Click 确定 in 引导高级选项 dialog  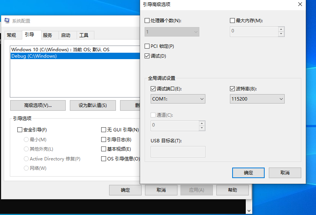pyautogui.click(x=248, y=173)
